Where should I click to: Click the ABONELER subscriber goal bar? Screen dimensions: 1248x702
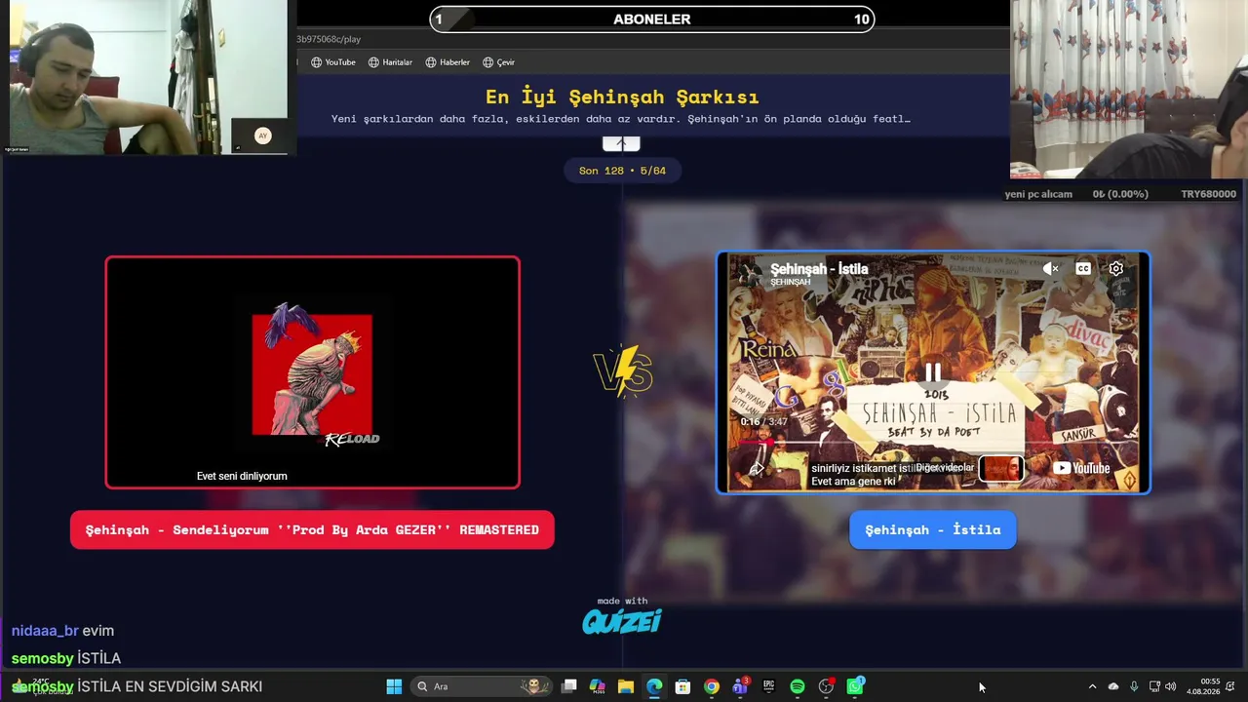[x=652, y=19]
